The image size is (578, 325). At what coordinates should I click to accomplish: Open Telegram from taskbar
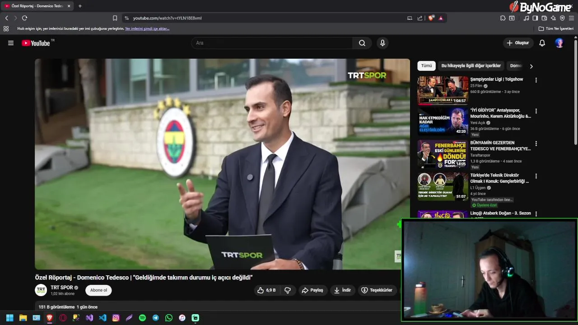pyautogui.click(x=155, y=318)
